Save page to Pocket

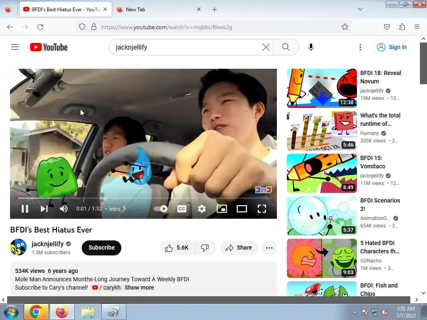[387, 27]
